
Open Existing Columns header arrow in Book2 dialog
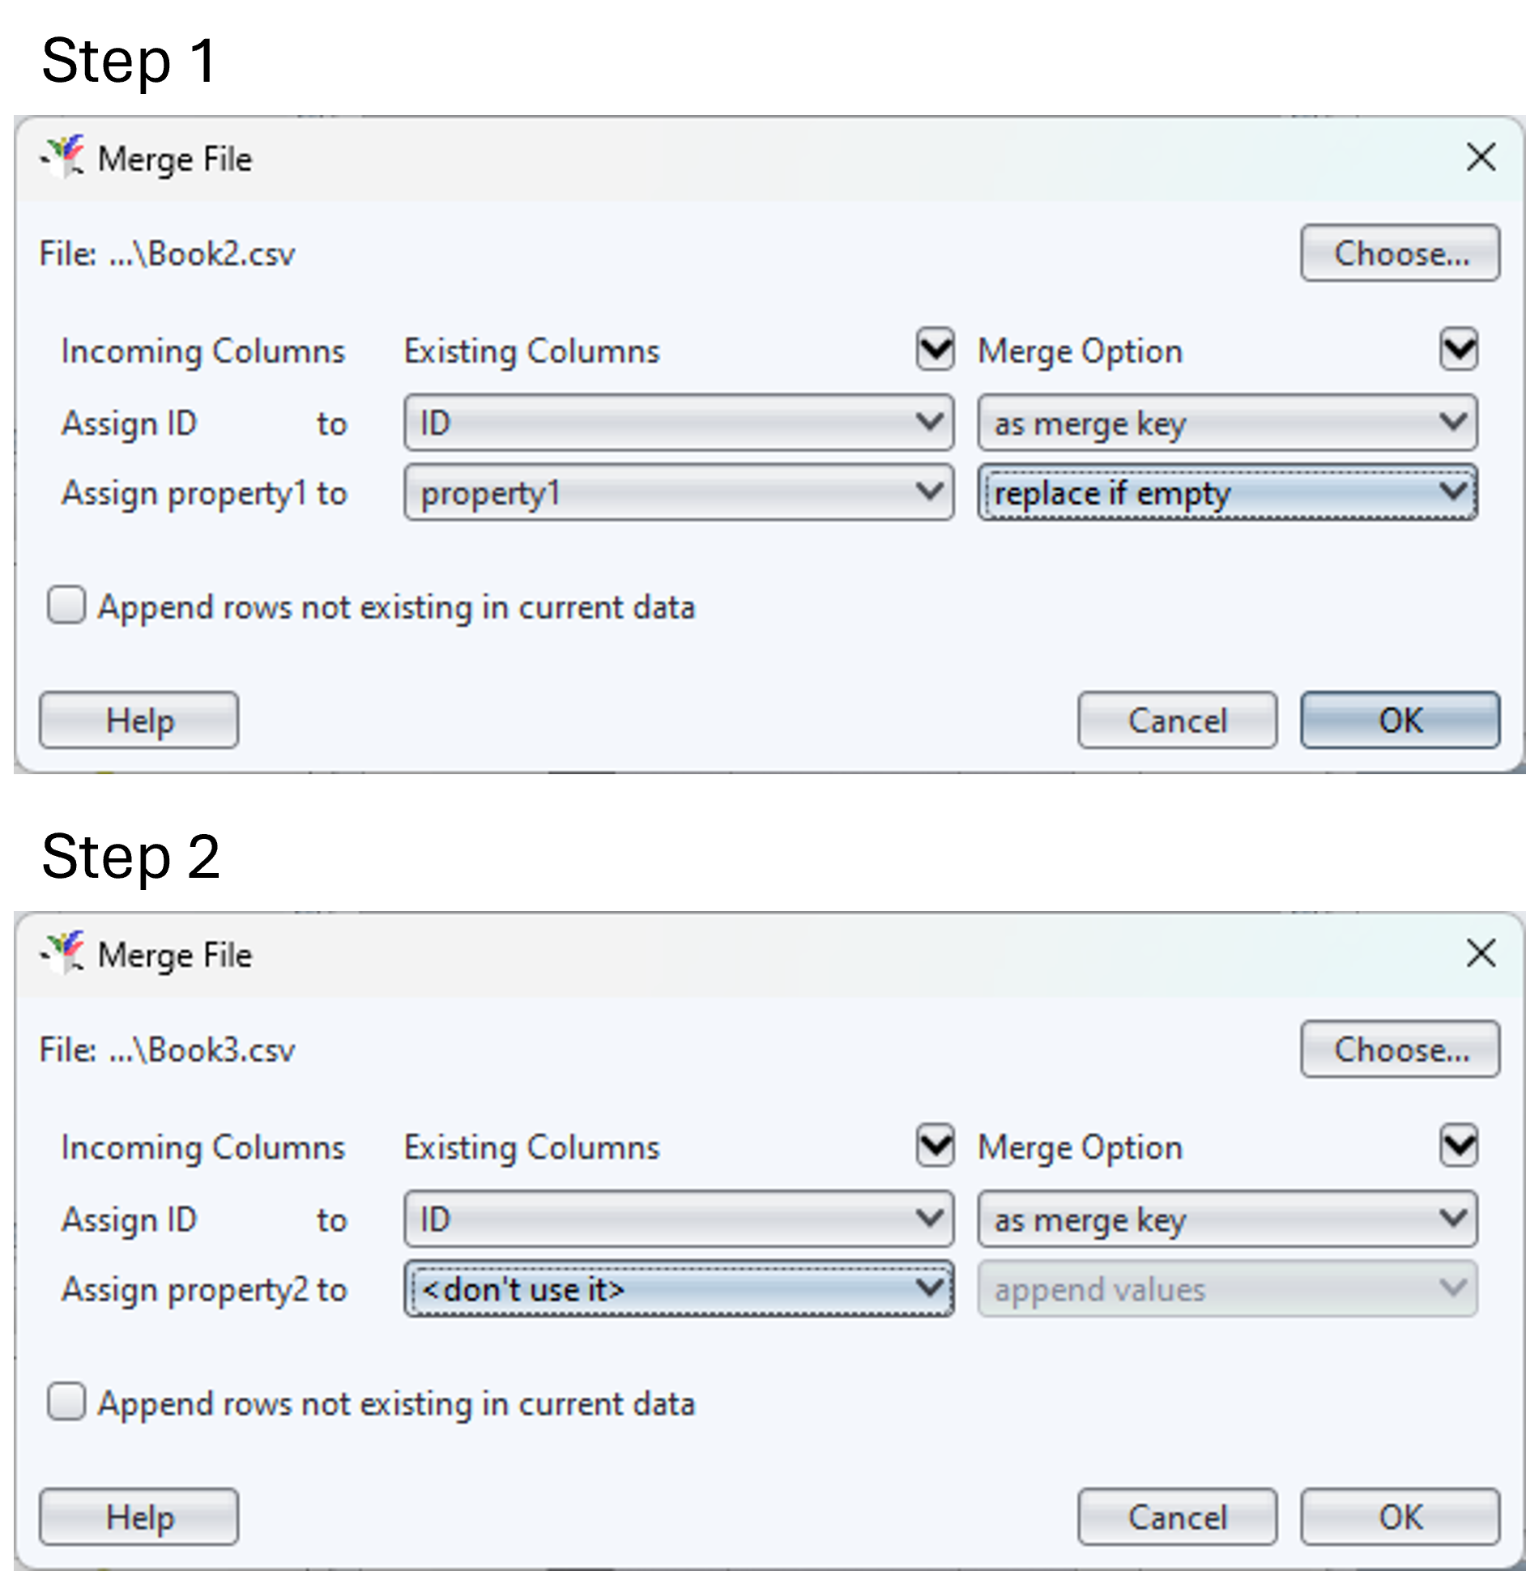click(935, 350)
